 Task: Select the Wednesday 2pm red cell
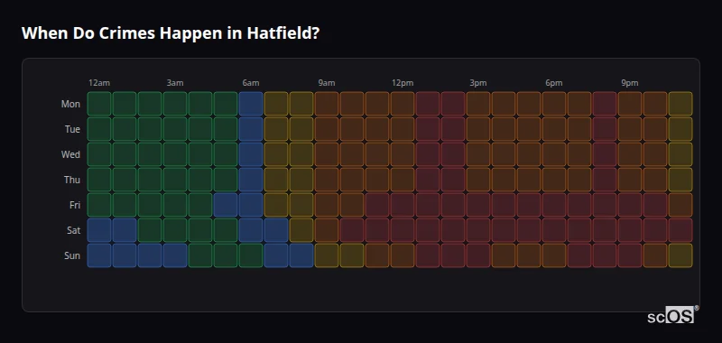point(453,154)
